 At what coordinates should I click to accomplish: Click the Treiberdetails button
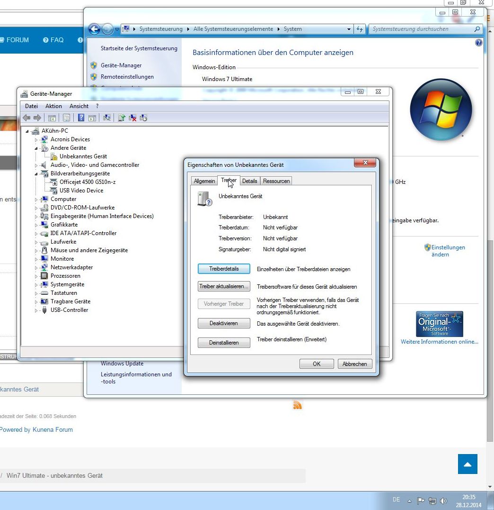224,269
